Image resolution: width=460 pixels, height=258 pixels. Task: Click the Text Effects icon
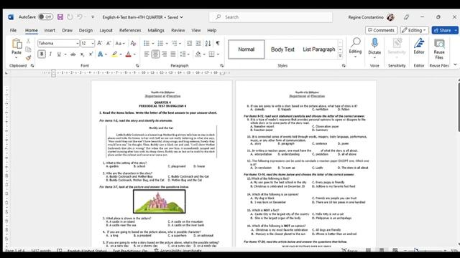pos(101,54)
